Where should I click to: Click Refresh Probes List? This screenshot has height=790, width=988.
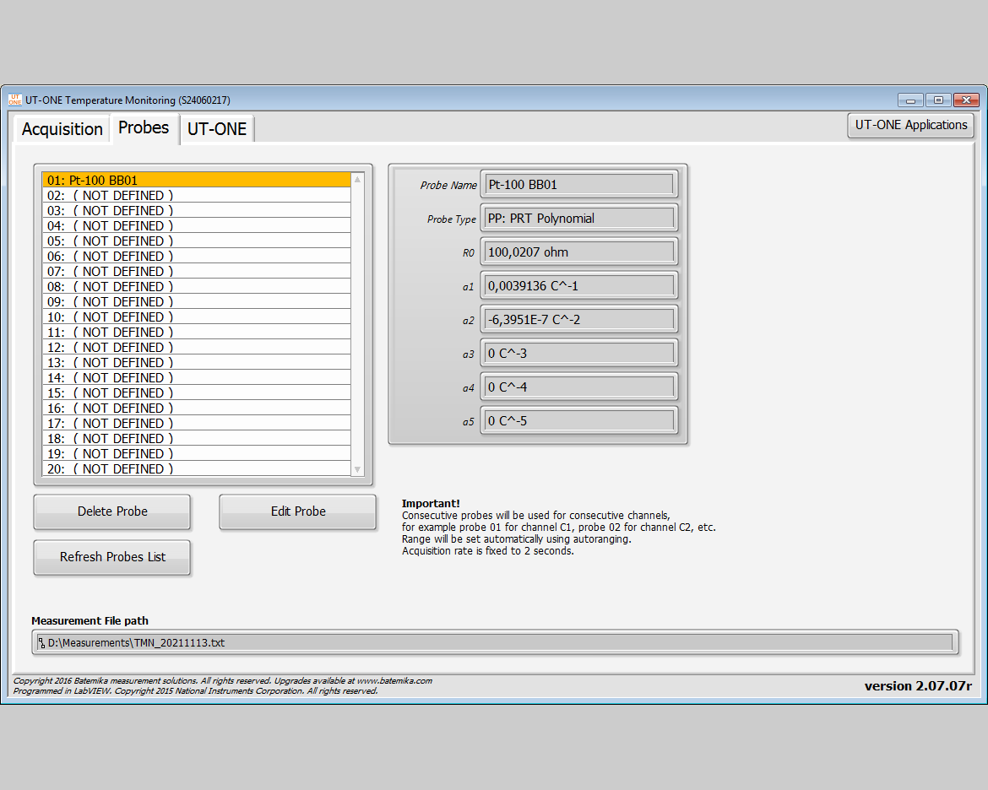tap(111, 557)
